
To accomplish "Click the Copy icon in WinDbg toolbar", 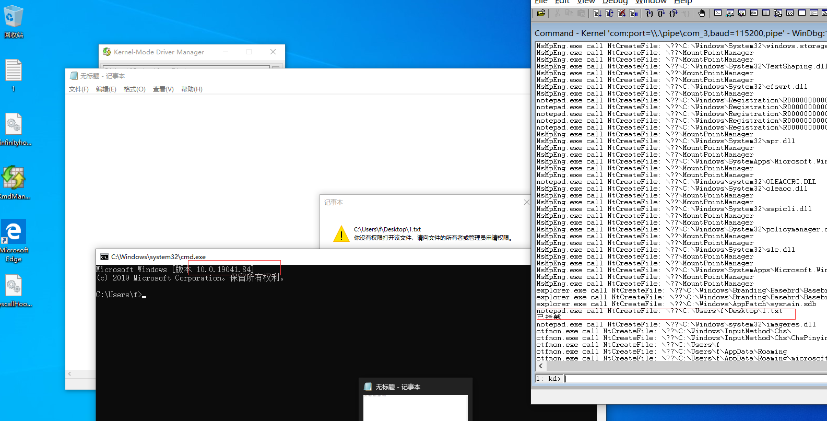I will (569, 13).
